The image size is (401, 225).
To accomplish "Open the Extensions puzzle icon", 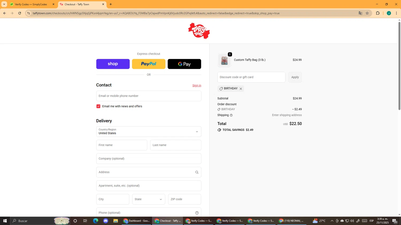I will coord(378,13).
